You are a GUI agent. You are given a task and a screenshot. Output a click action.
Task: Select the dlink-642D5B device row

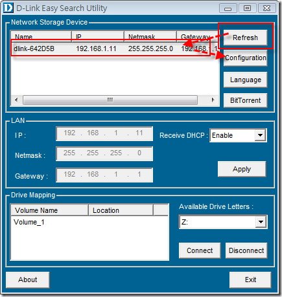point(115,49)
